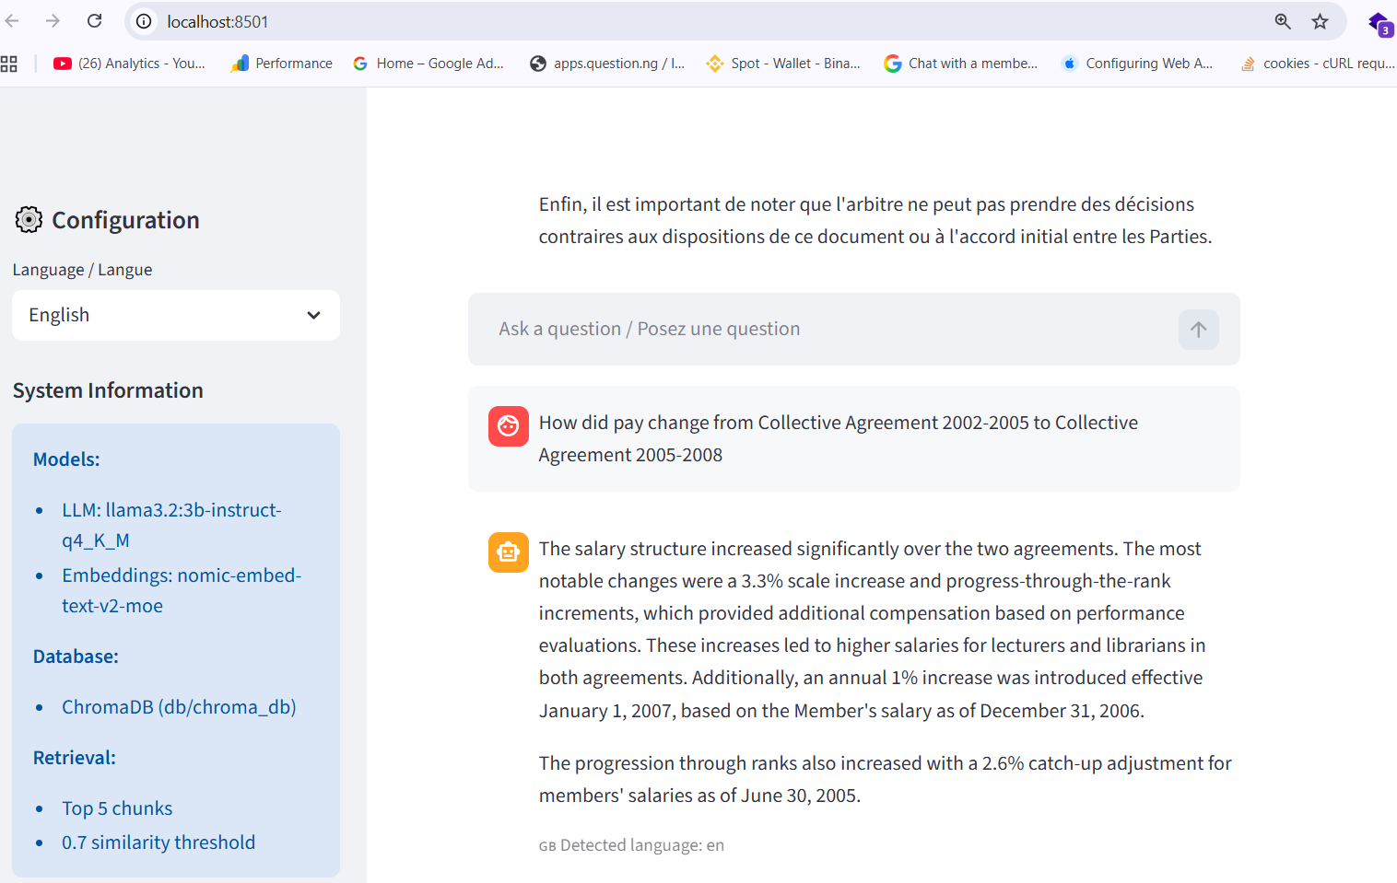Click the Configuration gear icon
1397x883 pixels.
(x=29, y=219)
